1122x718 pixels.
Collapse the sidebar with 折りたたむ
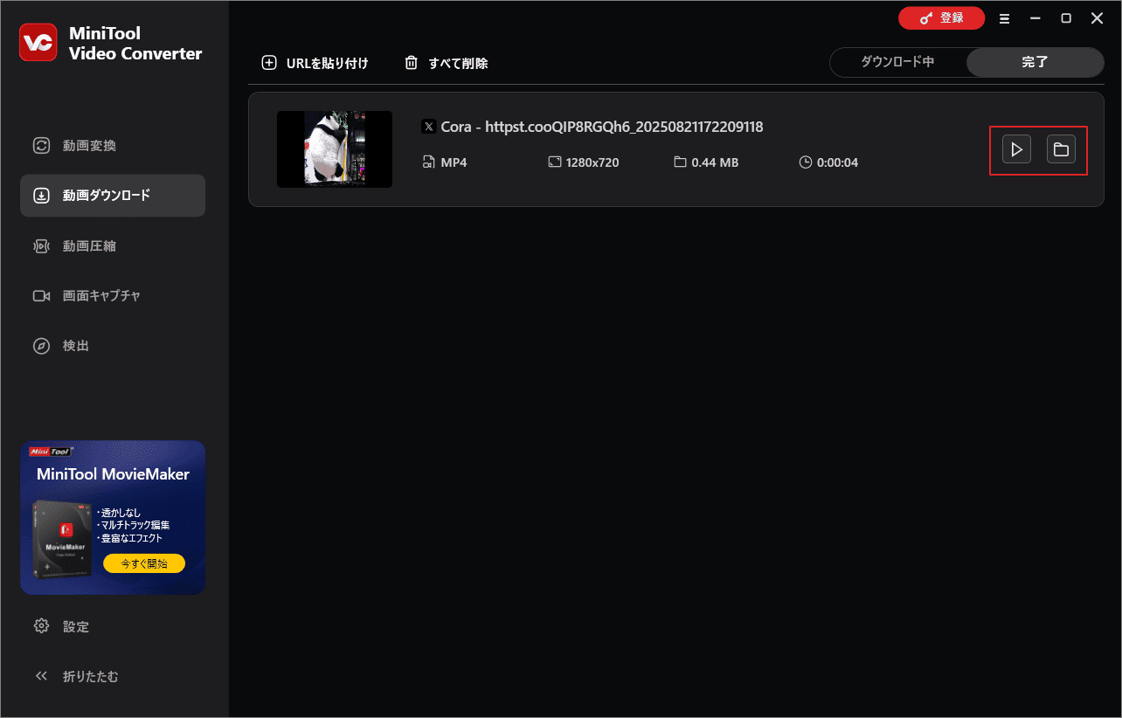point(113,676)
